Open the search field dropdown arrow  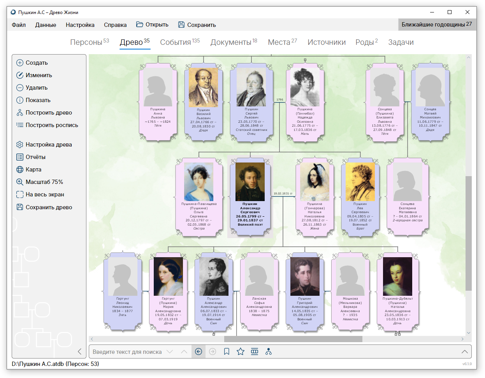pos(170,352)
